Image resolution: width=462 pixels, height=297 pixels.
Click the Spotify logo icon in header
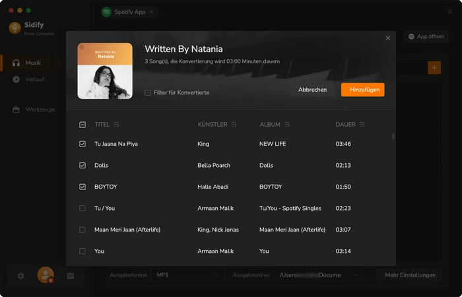pos(106,12)
